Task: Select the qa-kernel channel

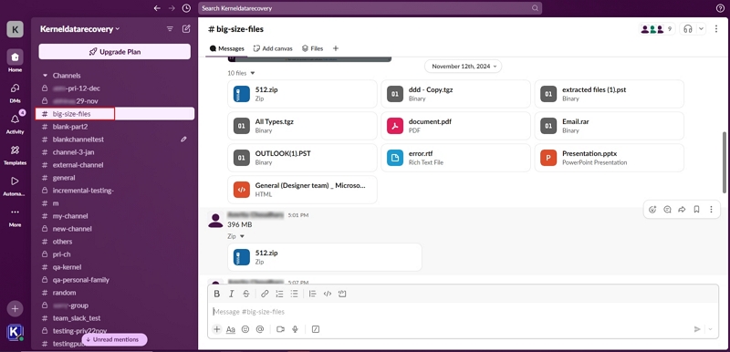Action: (x=115, y=267)
